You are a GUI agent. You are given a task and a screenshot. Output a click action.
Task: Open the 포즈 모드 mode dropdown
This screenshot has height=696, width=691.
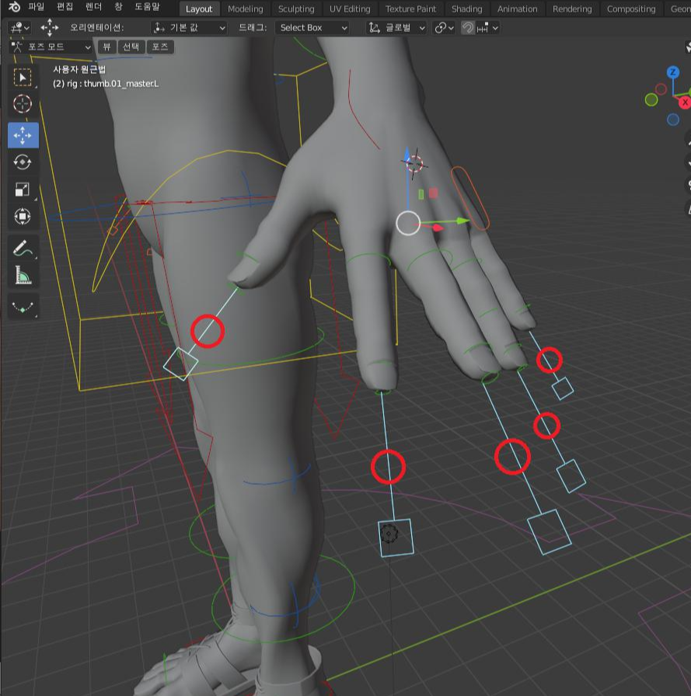[51, 47]
